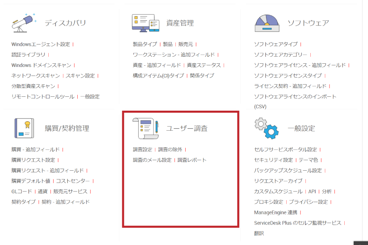Screen dimensions: 368x245
Task: Click the 資産管理 monitor icon
Action: [x=146, y=23]
